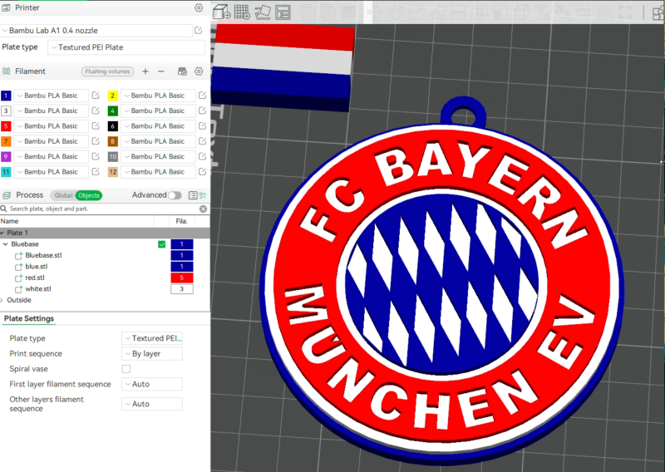Select the red-white-blue flag model
Image resolution: width=665 pixels, height=472 pixels.
(x=283, y=68)
